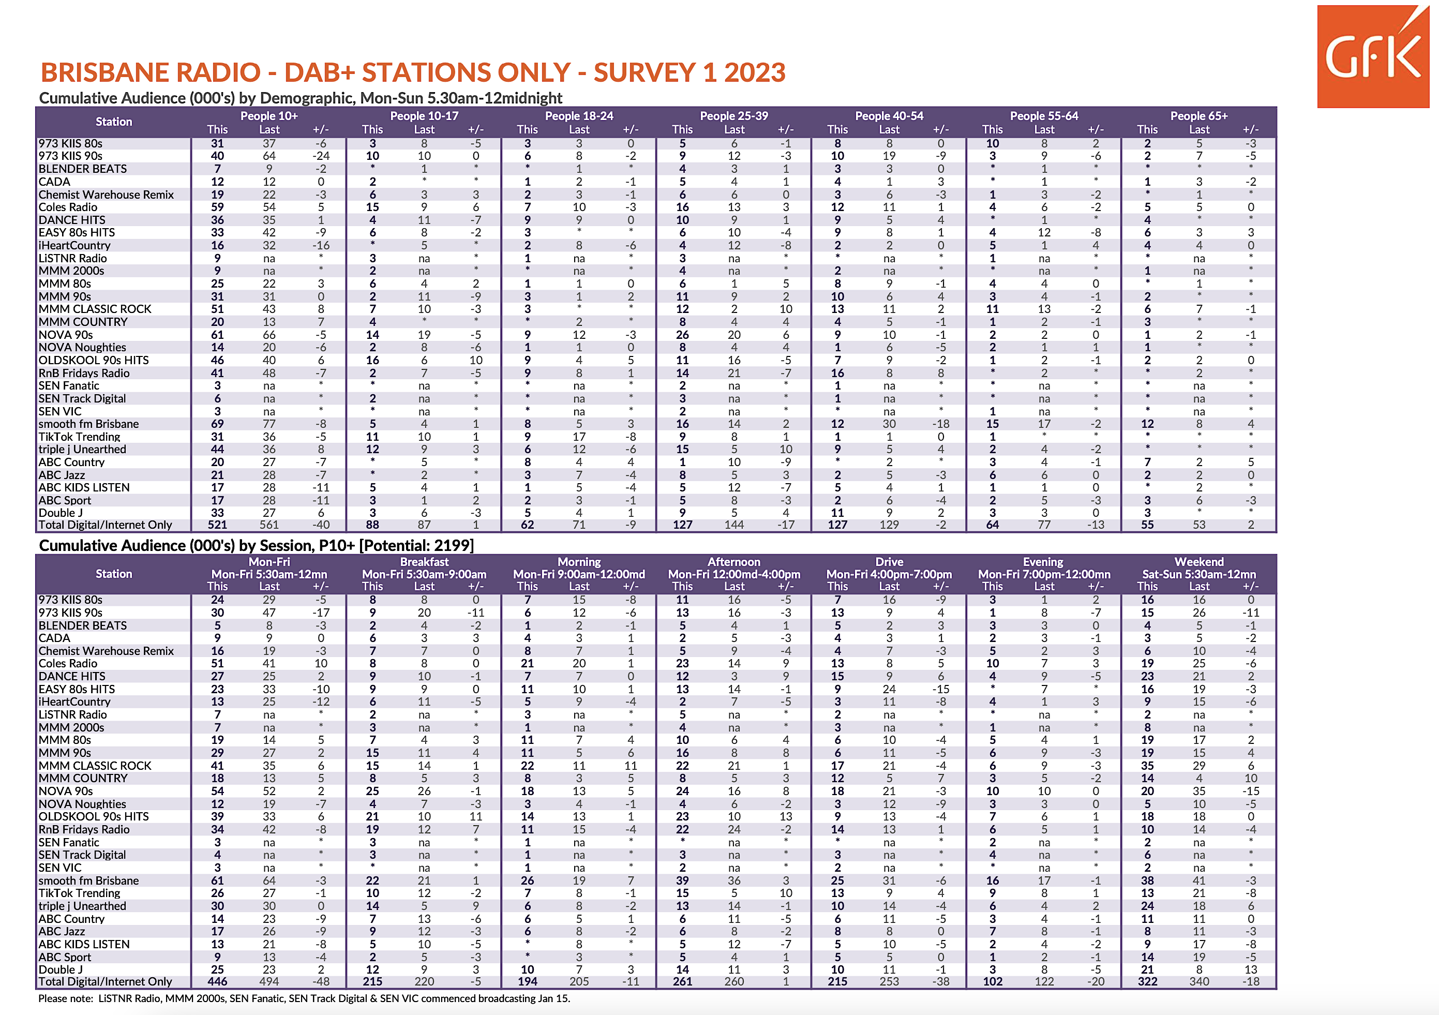Click the 521 total for People 10+
1439x1015 pixels.
click(217, 526)
